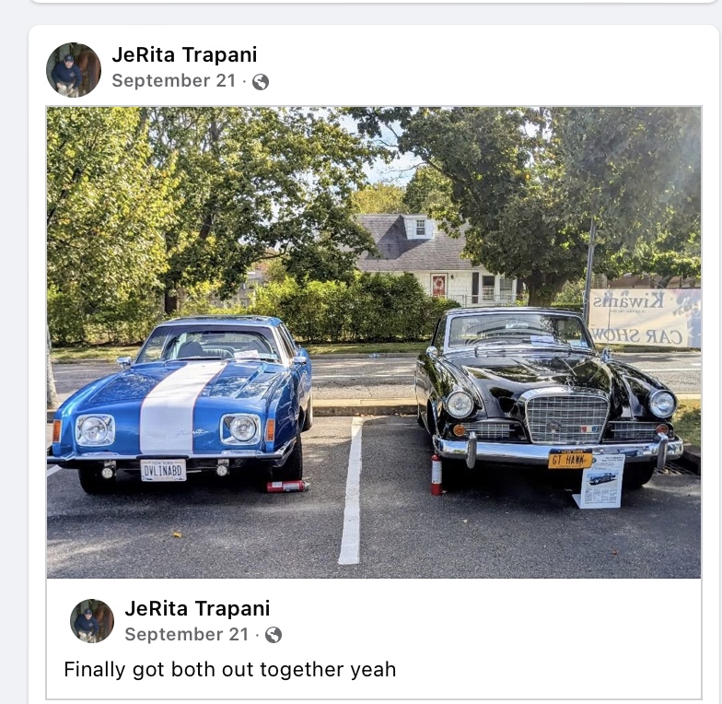
Task: Click the shared post's September 21 date
Action: pyautogui.click(x=186, y=634)
